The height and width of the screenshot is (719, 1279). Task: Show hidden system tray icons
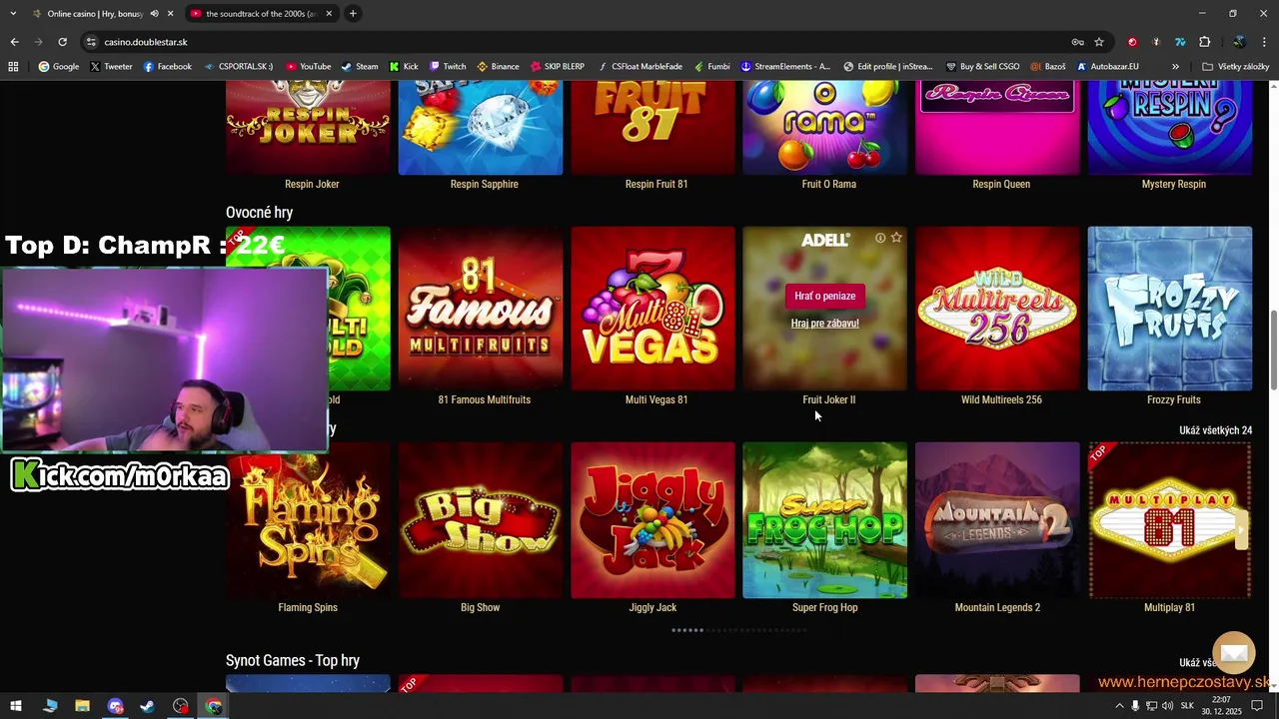coord(1119,706)
